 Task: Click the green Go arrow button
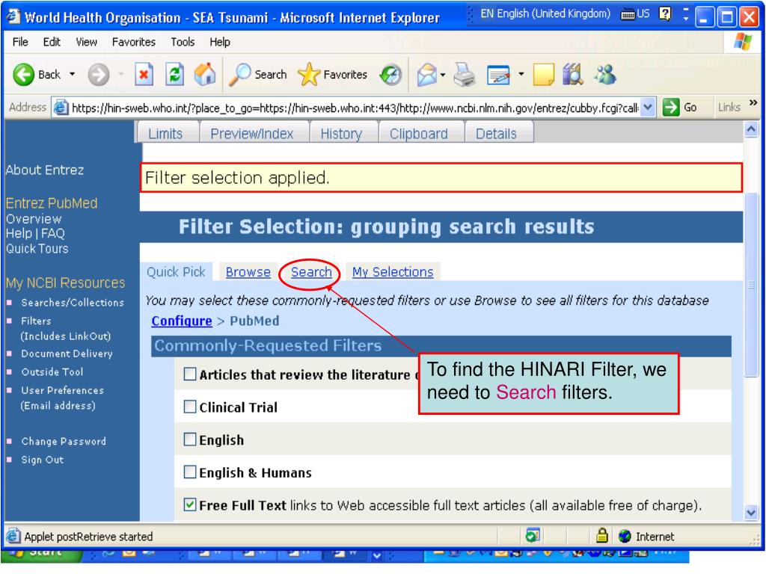pos(671,108)
